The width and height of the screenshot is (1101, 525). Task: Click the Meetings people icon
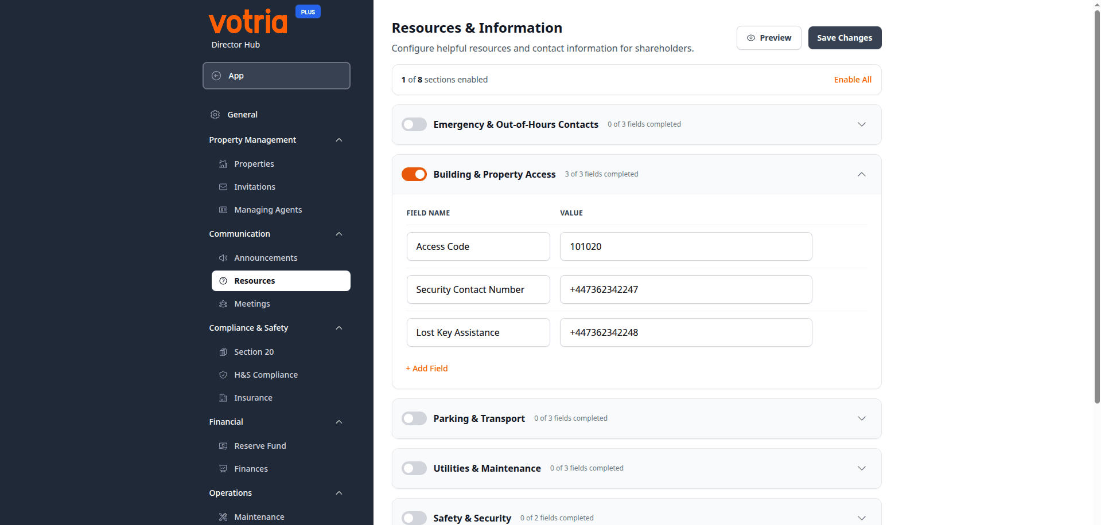[x=223, y=304]
